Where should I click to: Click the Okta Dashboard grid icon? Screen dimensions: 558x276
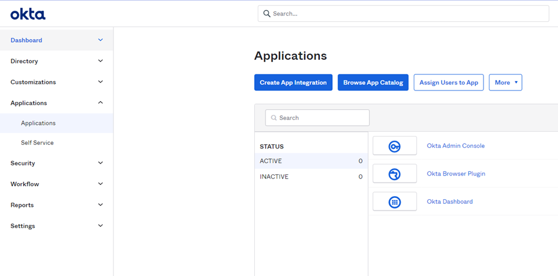394,202
